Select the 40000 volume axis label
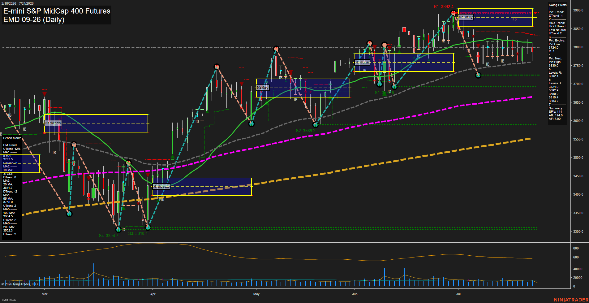 coord(578,269)
